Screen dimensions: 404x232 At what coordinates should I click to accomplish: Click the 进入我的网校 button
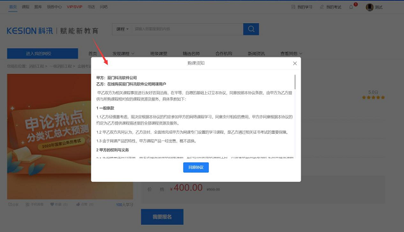click(x=42, y=54)
